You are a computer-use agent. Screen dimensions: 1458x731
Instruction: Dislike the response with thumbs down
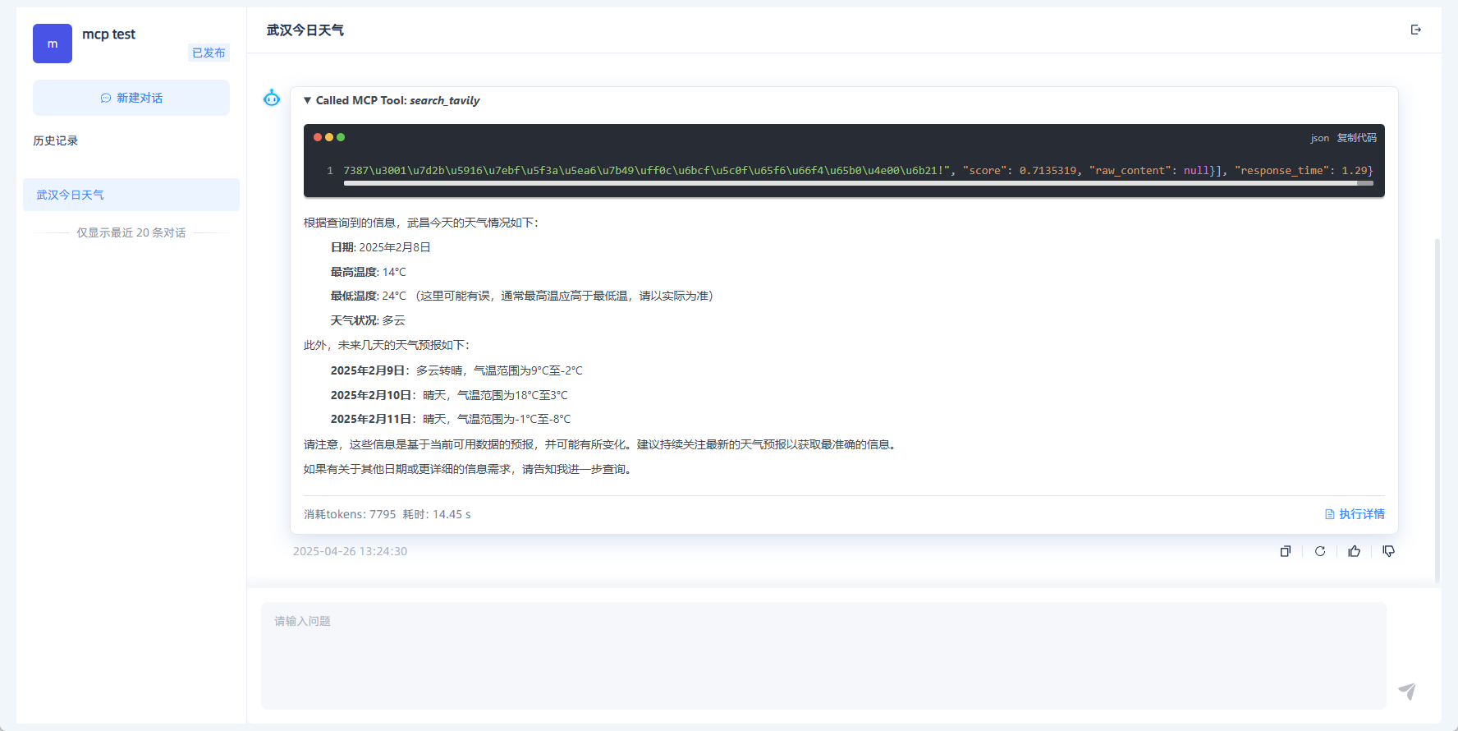[1389, 551]
